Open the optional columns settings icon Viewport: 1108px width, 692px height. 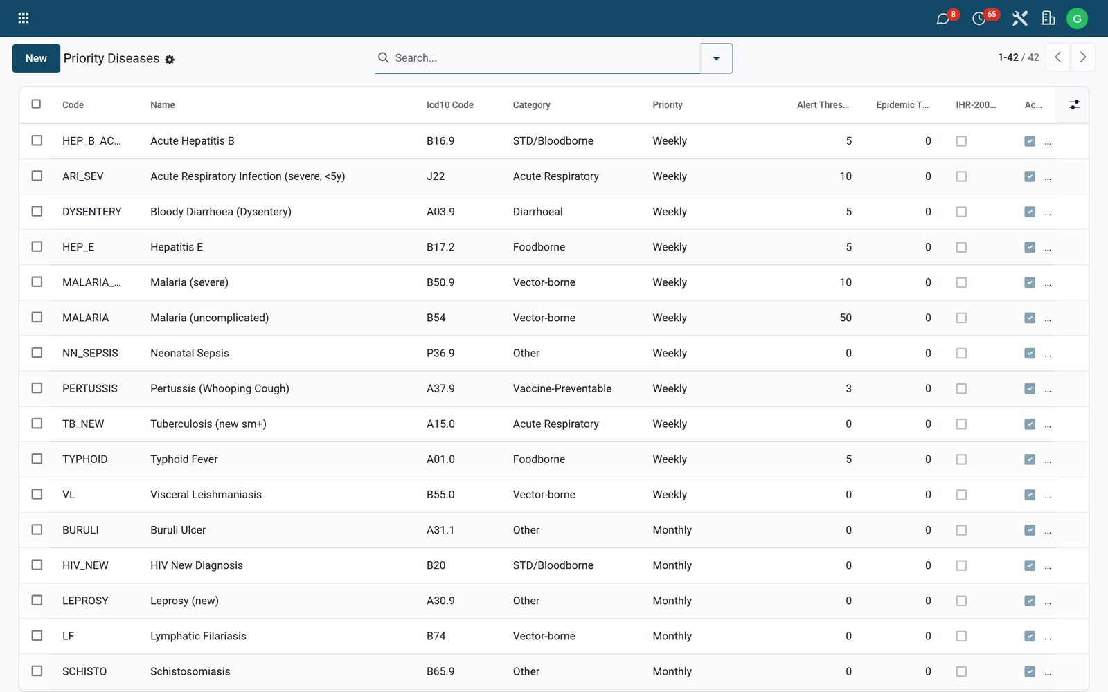[x=1074, y=104]
